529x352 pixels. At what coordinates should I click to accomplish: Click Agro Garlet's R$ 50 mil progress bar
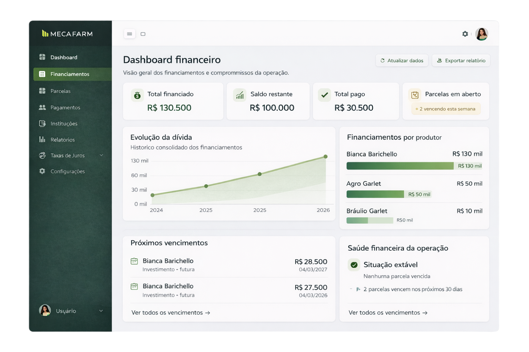389,194
